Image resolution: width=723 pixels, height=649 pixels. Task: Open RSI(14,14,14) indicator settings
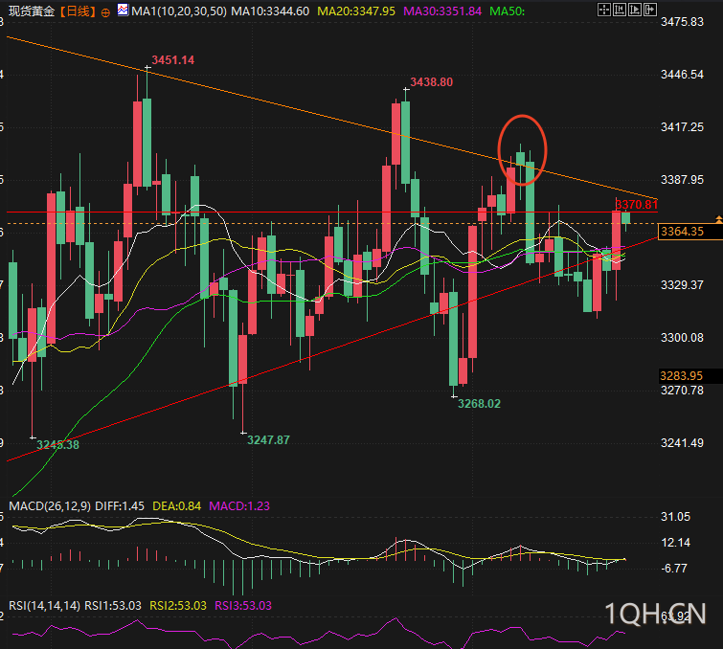pos(45,606)
